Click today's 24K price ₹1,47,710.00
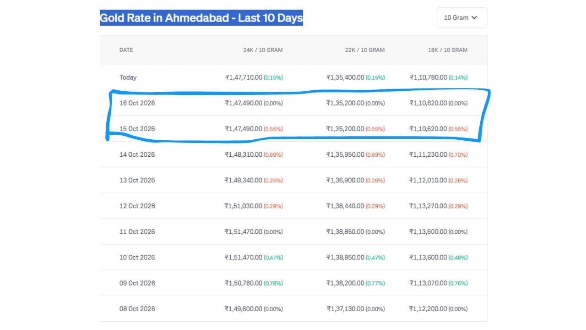The width and height of the screenshot is (586, 330). (x=244, y=77)
